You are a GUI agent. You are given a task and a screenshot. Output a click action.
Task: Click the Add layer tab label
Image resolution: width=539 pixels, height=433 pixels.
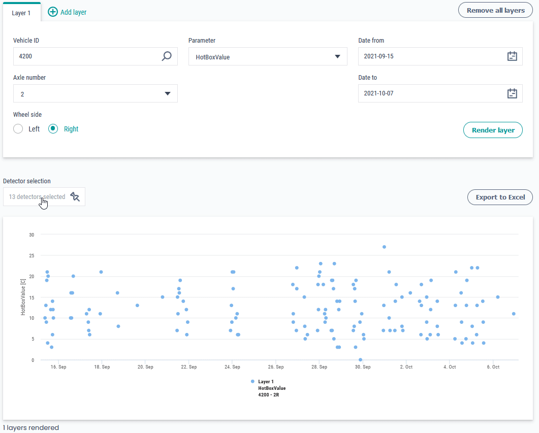(x=73, y=12)
